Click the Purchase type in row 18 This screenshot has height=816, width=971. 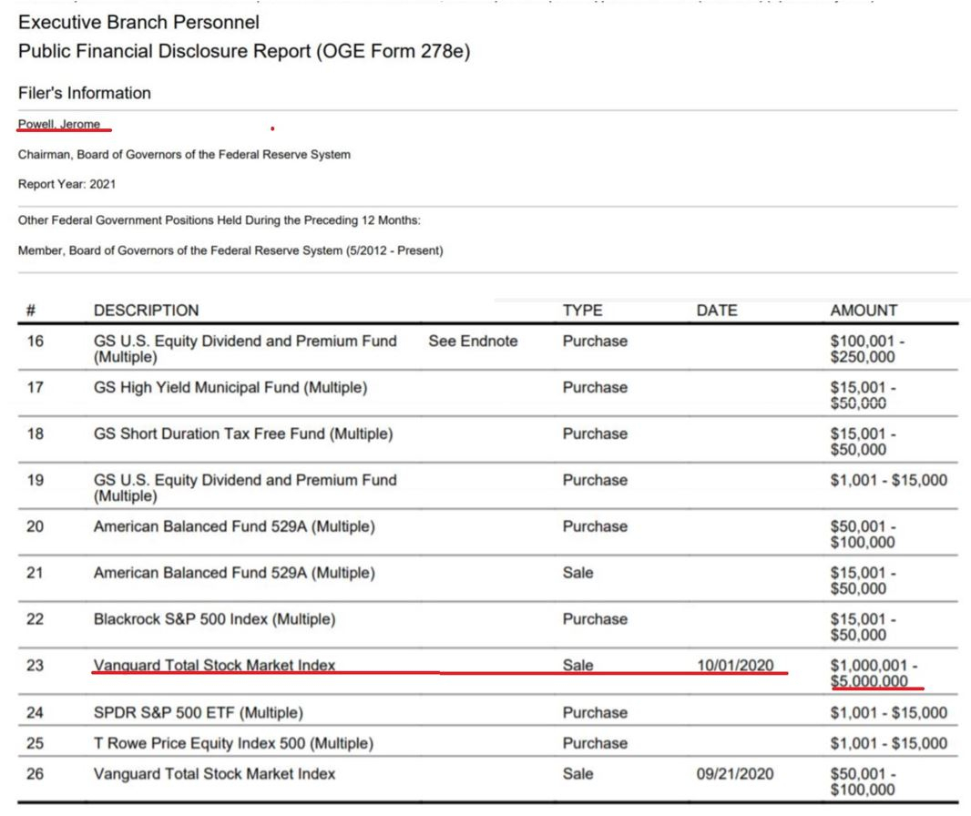(595, 434)
